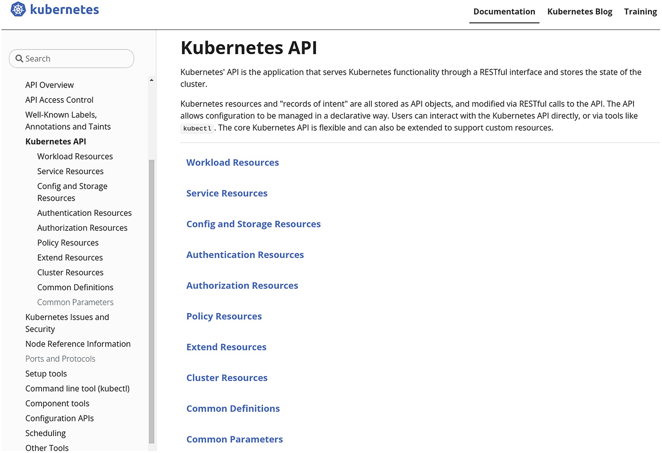Viewport: 662px width, 453px height.
Task: Follow the Authorization Resources heading link
Action: click(x=242, y=285)
